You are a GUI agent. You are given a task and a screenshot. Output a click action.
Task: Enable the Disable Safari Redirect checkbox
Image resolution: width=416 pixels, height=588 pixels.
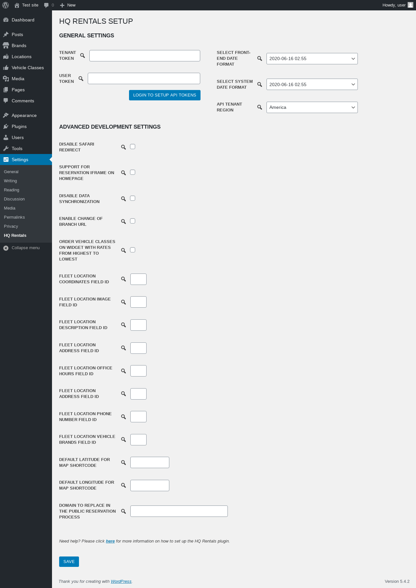(133, 147)
